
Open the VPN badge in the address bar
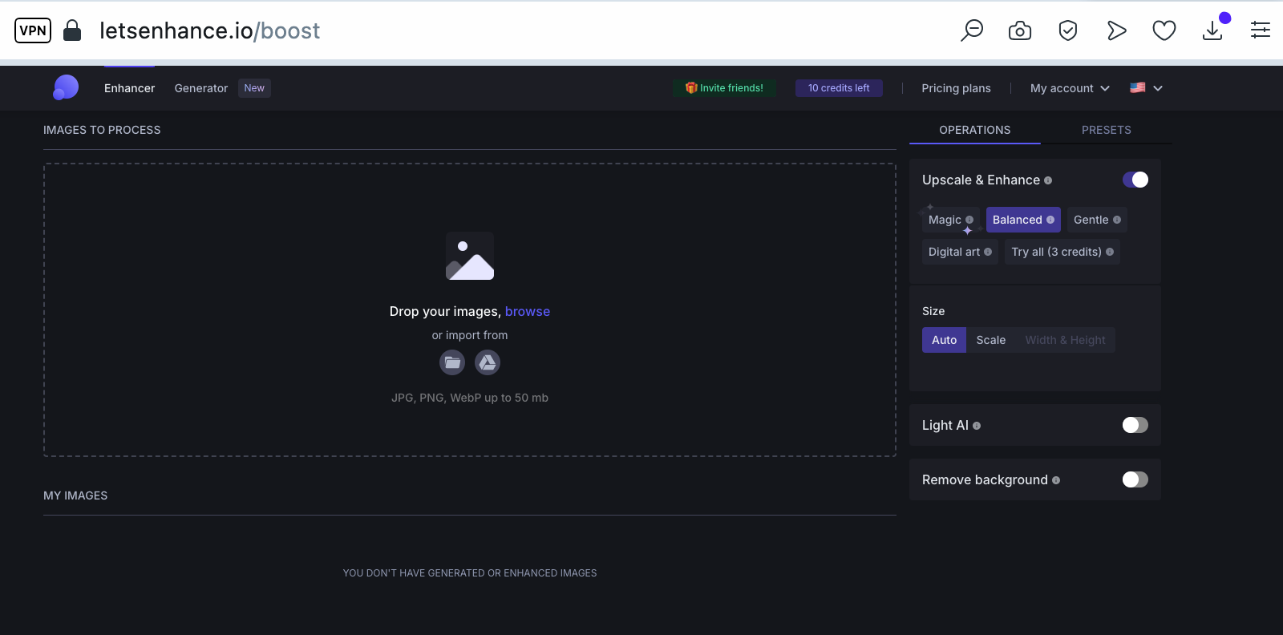coord(33,30)
